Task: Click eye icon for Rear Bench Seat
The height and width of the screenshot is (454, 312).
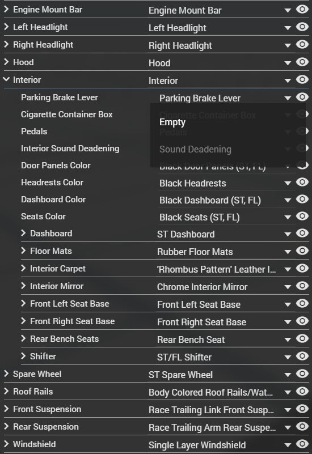Action: [x=302, y=338]
